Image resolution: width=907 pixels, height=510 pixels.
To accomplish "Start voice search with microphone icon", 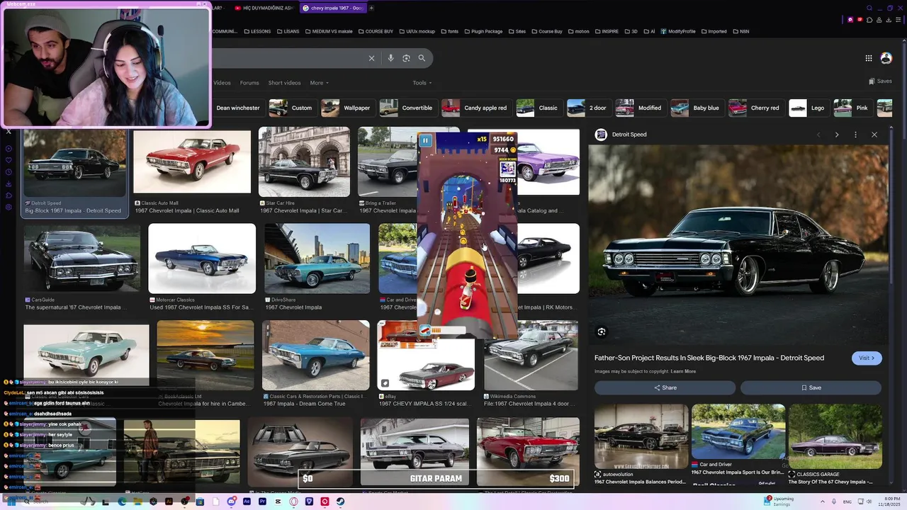I will (390, 58).
